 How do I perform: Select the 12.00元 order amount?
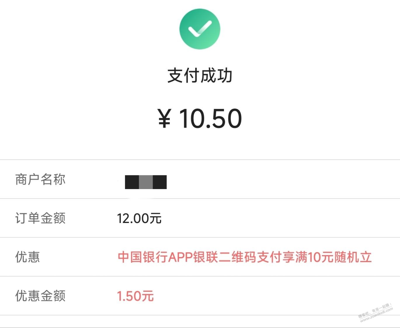pos(139,219)
